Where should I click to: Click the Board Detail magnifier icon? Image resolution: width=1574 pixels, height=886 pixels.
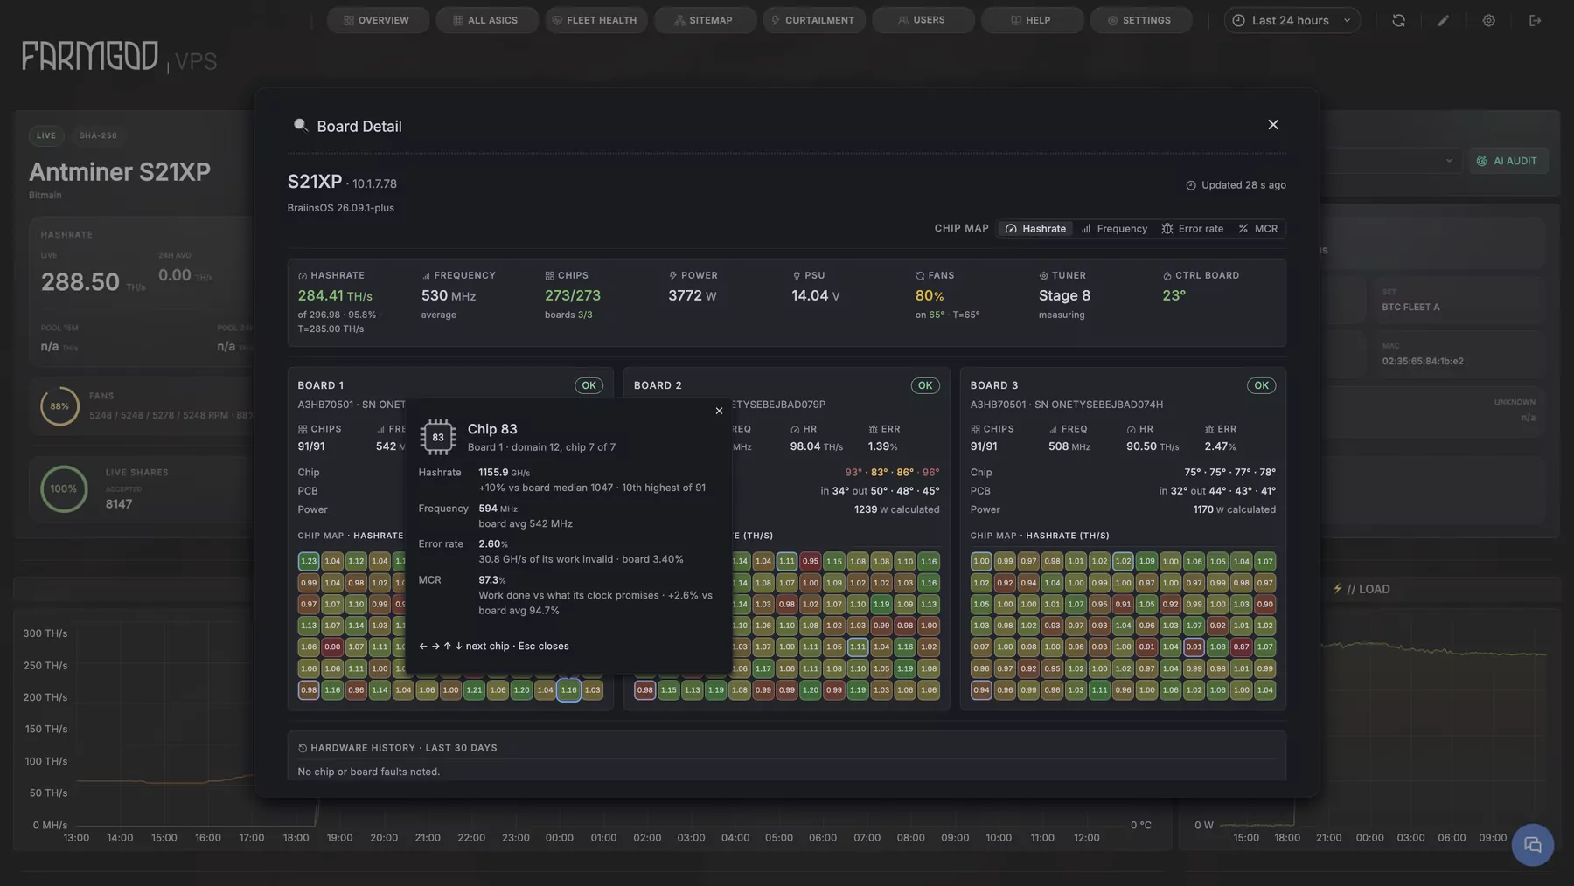click(x=301, y=126)
